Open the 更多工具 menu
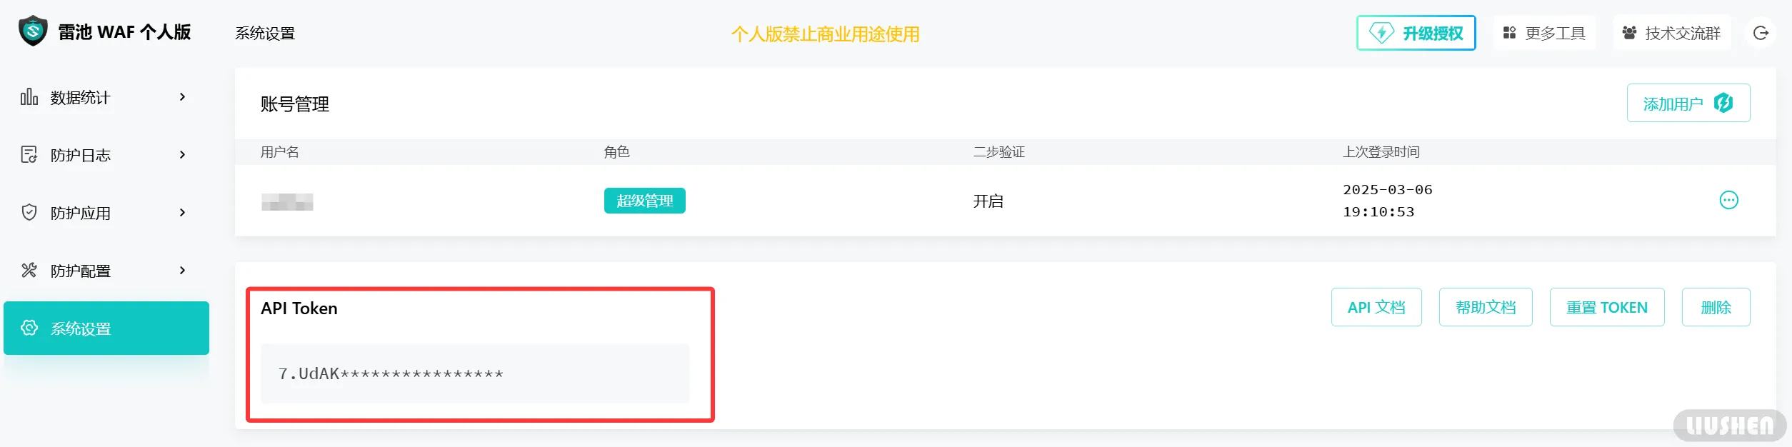The height and width of the screenshot is (447, 1792). (1544, 34)
